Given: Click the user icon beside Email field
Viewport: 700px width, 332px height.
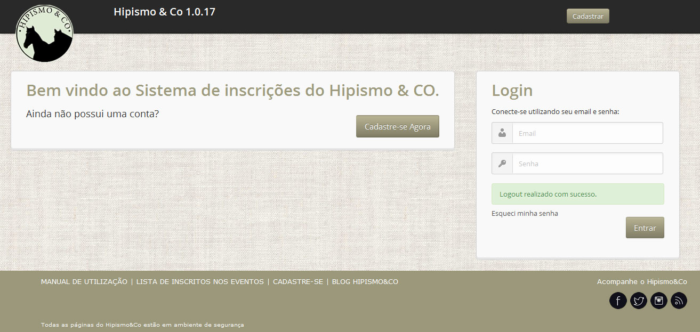Looking at the screenshot, I should [502, 133].
